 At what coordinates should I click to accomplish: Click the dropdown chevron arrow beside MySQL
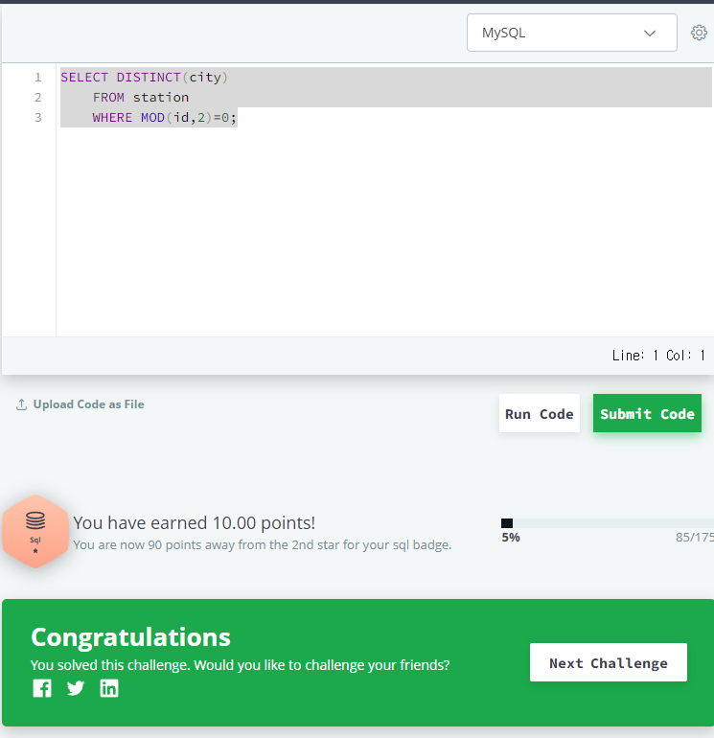(650, 33)
